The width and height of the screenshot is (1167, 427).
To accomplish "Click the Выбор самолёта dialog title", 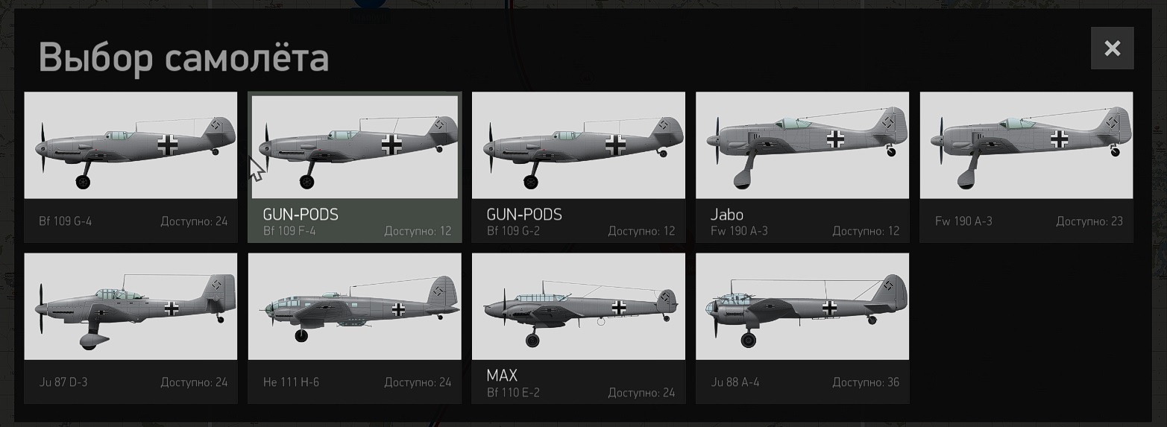I will tap(183, 57).
